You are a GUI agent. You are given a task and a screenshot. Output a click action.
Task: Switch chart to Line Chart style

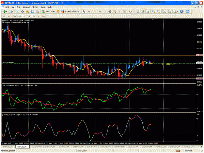pos(148,11)
